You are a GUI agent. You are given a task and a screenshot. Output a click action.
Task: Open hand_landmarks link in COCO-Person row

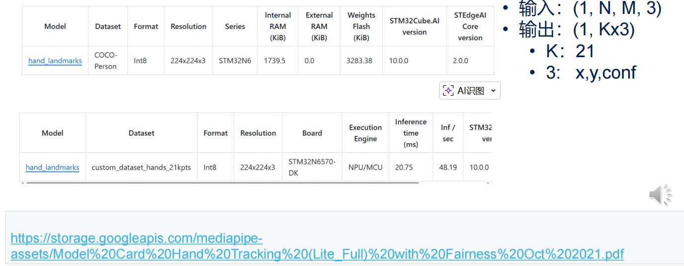[x=55, y=61]
